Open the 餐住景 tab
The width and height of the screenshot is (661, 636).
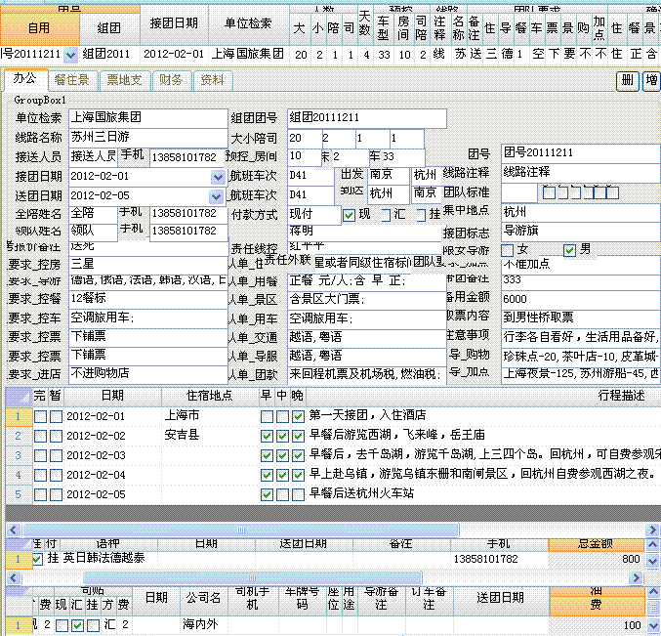(x=73, y=80)
